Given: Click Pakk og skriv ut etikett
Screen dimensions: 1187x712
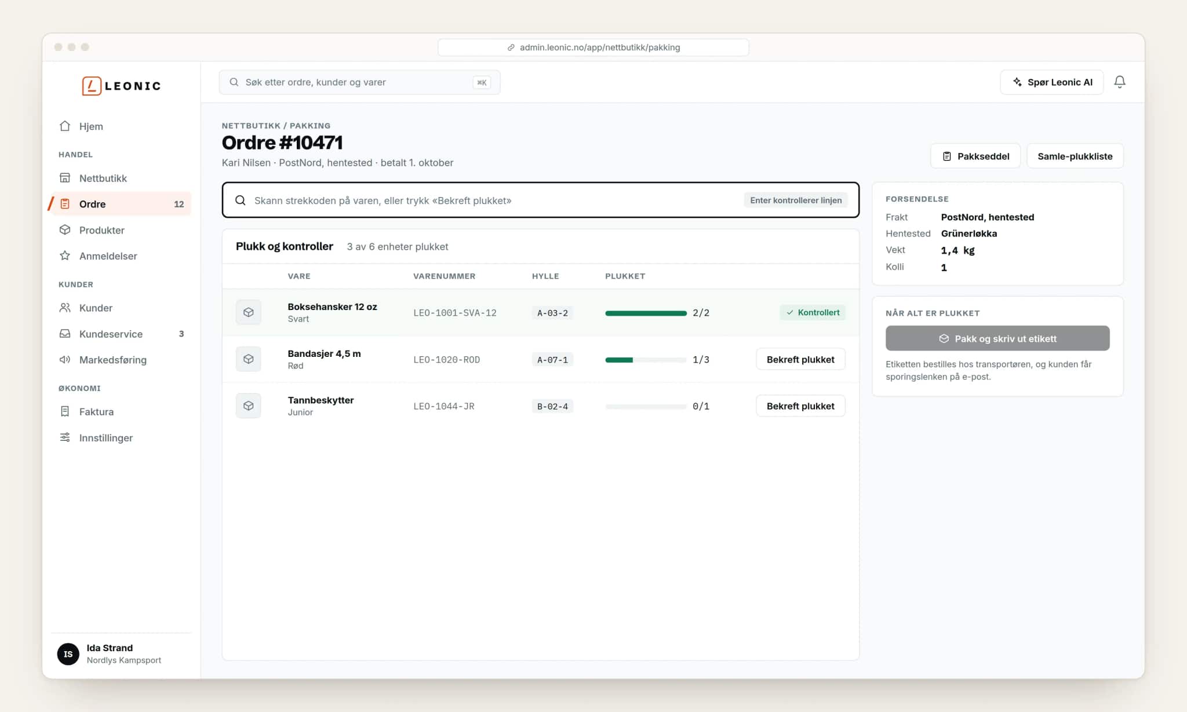Looking at the screenshot, I should click(x=997, y=338).
